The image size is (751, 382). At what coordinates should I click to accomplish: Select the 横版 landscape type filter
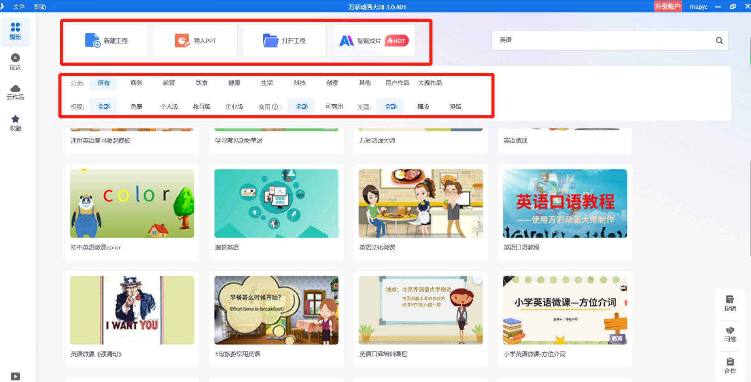coord(423,107)
